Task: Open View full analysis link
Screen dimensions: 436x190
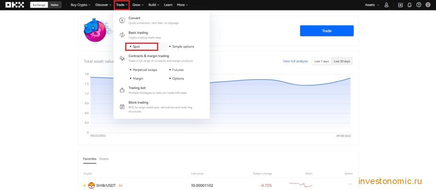Action: point(295,61)
